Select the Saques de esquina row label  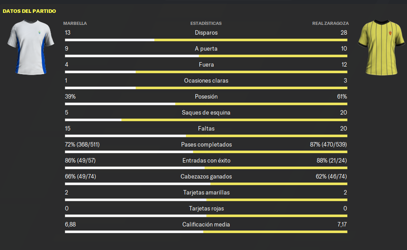point(206,113)
